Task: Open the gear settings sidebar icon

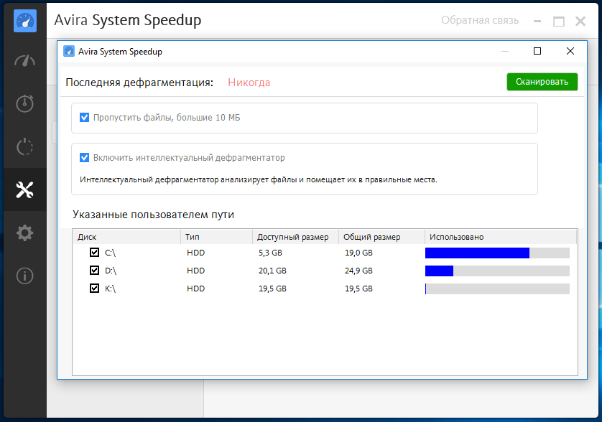Action: tap(25, 233)
